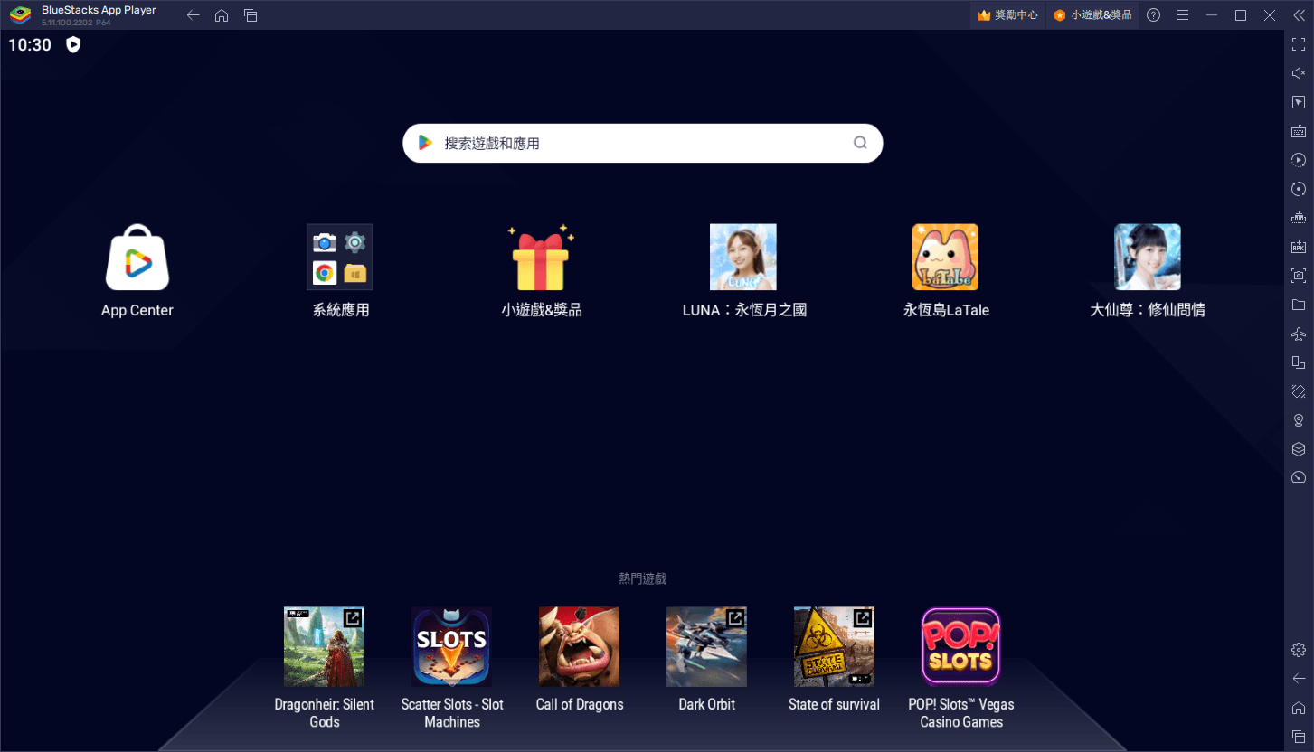Click the 10:30 clock text
The image size is (1314, 752).
tap(30, 44)
